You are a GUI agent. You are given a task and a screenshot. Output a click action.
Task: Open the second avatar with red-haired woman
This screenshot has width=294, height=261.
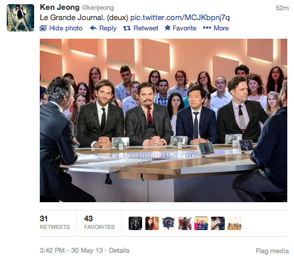click(x=152, y=223)
